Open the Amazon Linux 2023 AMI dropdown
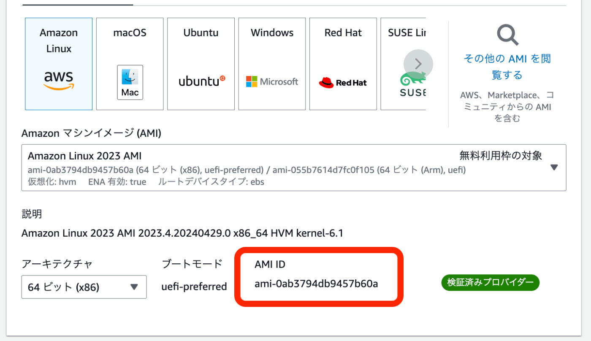591x341 pixels. [294, 168]
